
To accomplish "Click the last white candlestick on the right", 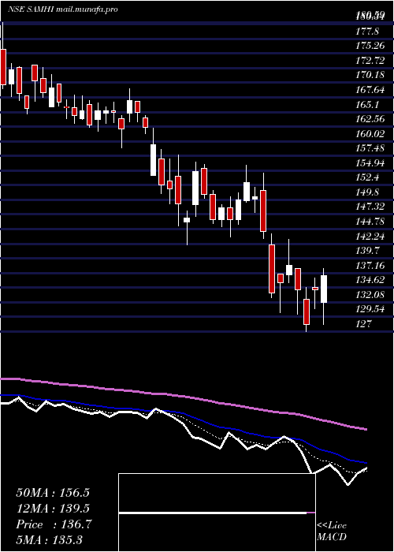I will coord(324,289).
